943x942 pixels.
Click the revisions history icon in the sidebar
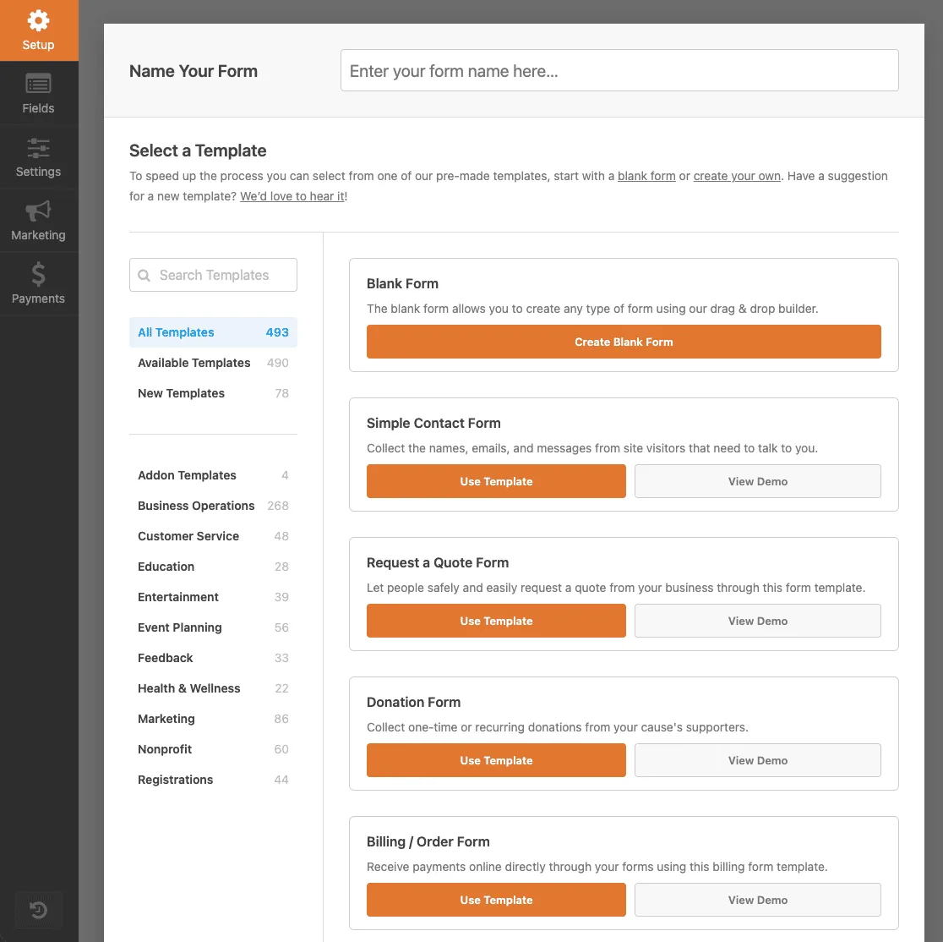39,910
